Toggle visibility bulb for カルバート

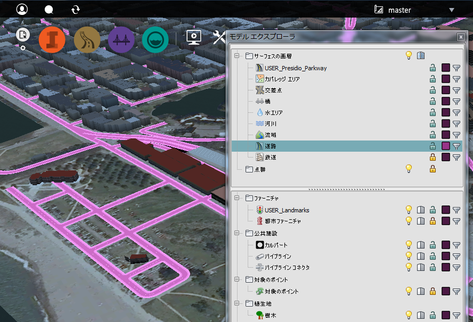point(409,244)
